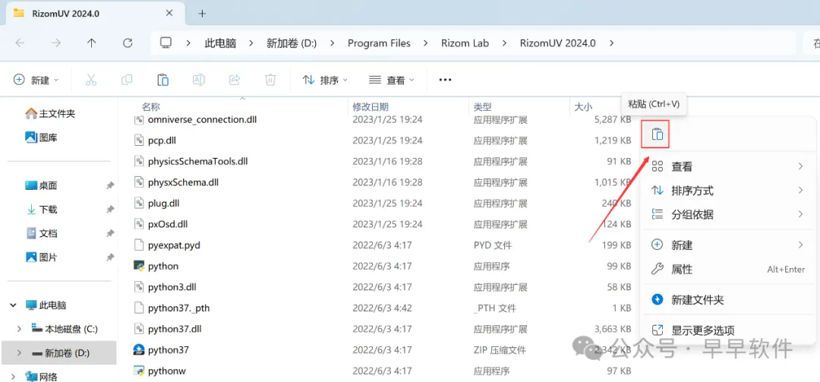The height and width of the screenshot is (382, 820).
Task: Click 新加卷 (D:) breadcrumb segment
Action: pos(292,43)
